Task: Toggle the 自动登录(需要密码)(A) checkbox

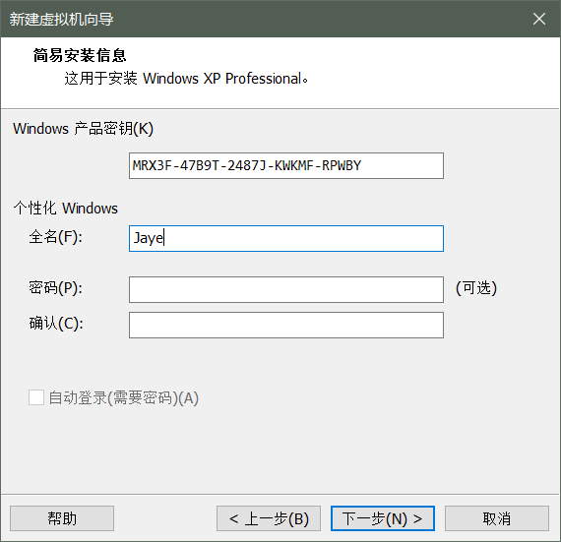Action: click(x=36, y=397)
